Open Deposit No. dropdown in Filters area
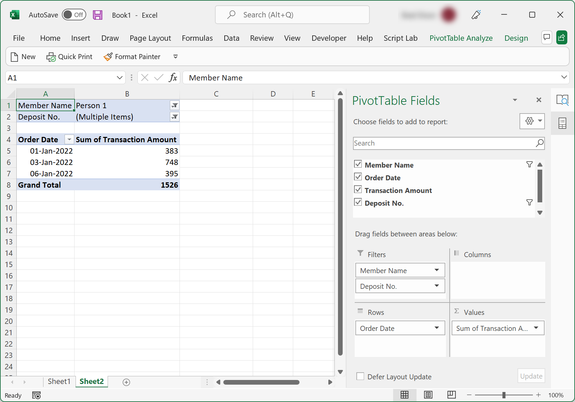Image resolution: width=575 pixels, height=402 pixels. (437, 286)
